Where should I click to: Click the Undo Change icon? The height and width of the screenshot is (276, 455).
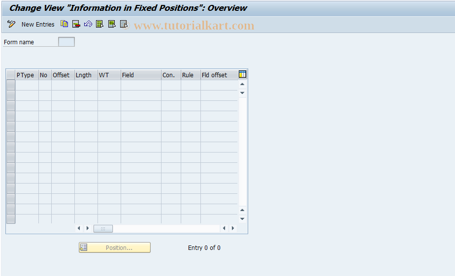(88, 24)
